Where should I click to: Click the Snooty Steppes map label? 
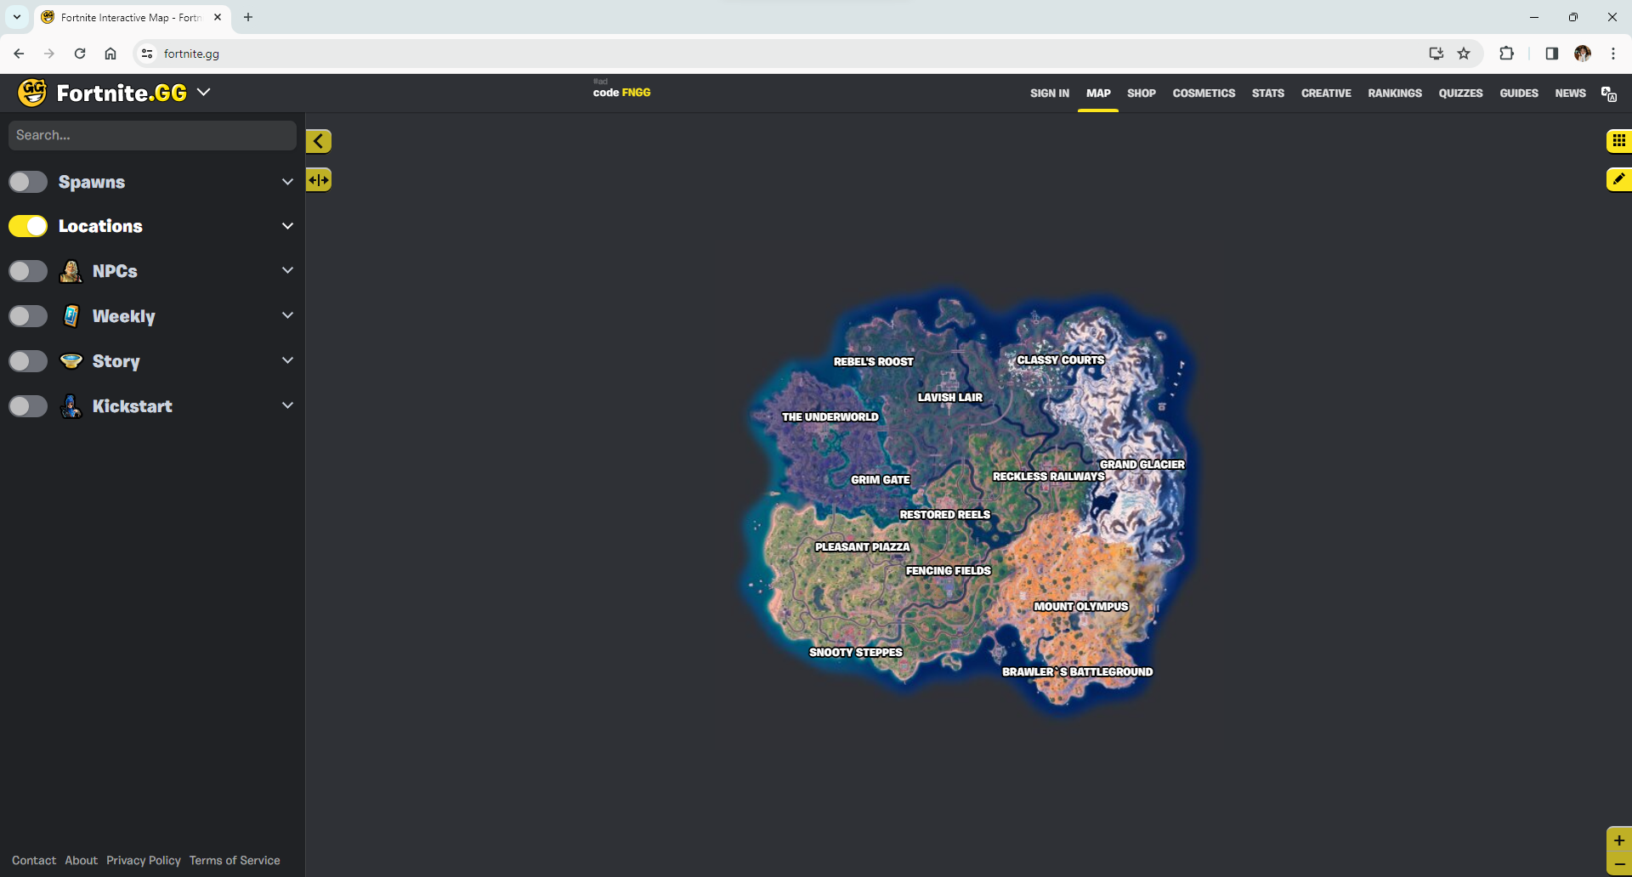click(856, 652)
